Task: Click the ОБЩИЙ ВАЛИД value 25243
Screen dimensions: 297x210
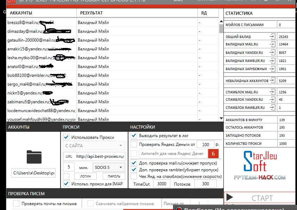Action: tap(283, 37)
